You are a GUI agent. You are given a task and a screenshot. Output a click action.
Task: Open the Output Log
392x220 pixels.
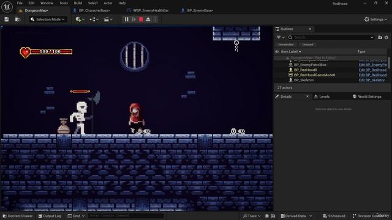(x=50, y=216)
